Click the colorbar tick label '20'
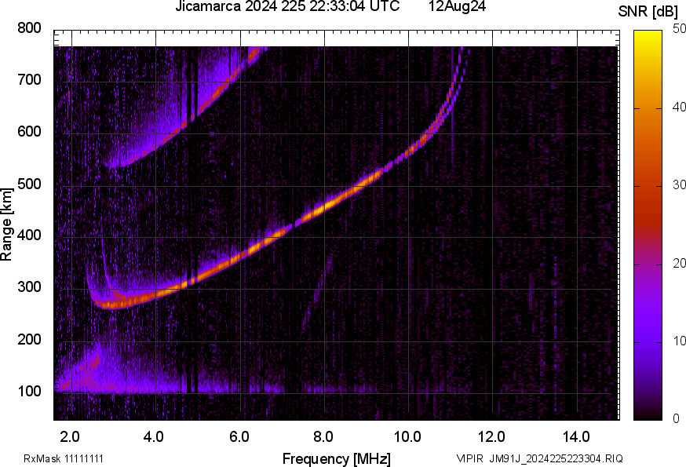The image size is (686, 467). [x=679, y=263]
